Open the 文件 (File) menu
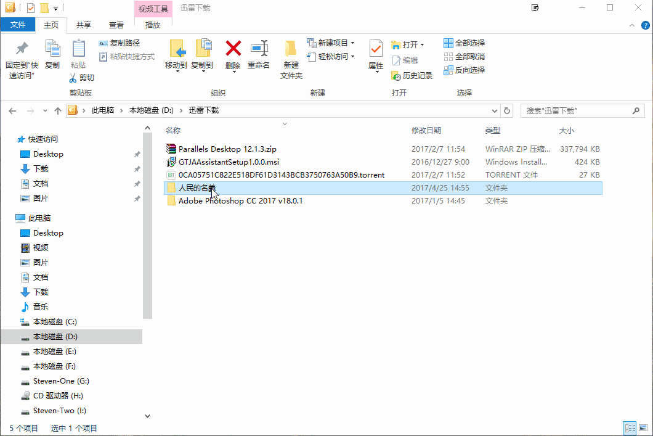Viewport: 653px width, 436px height. point(18,24)
